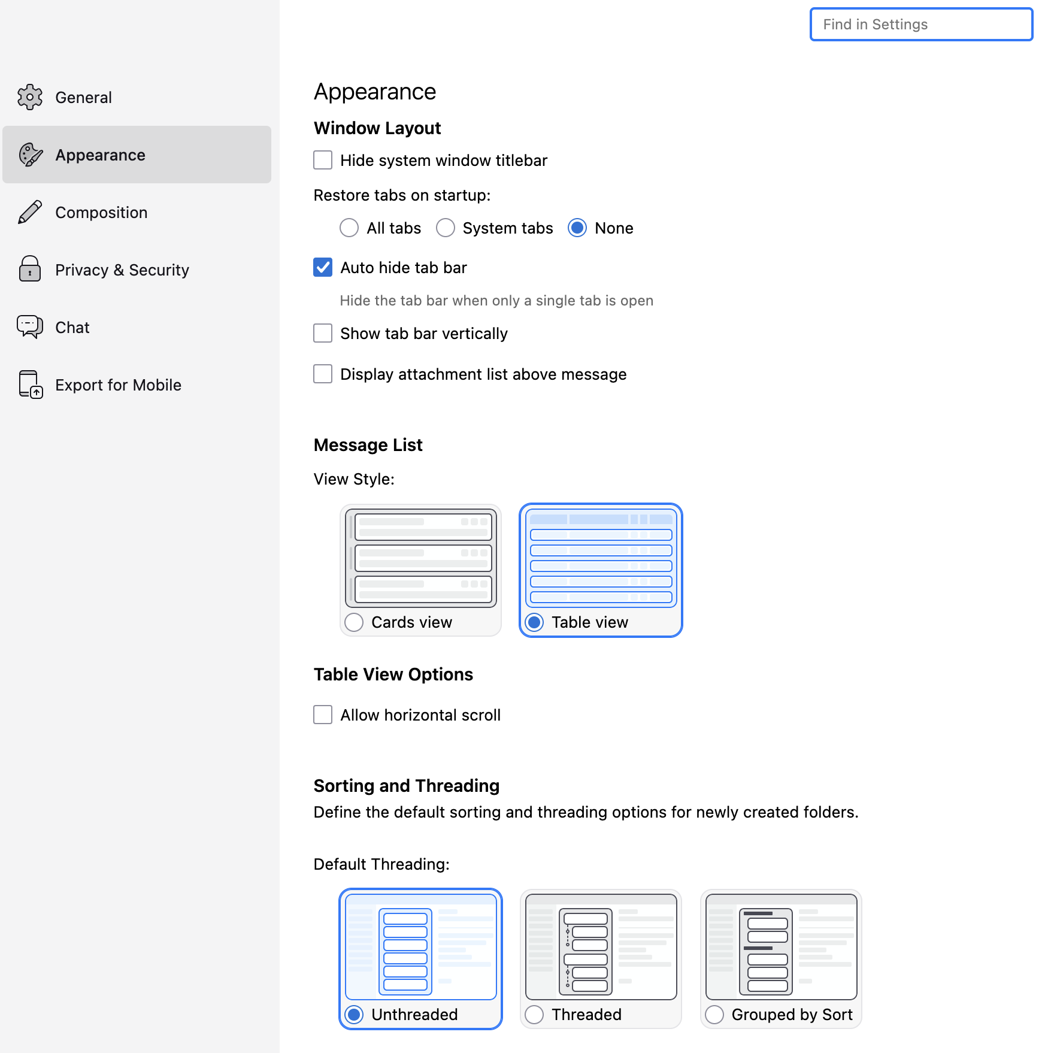This screenshot has width=1054, height=1053.
Task: Click the 'Table View Options' heading
Action: click(393, 674)
